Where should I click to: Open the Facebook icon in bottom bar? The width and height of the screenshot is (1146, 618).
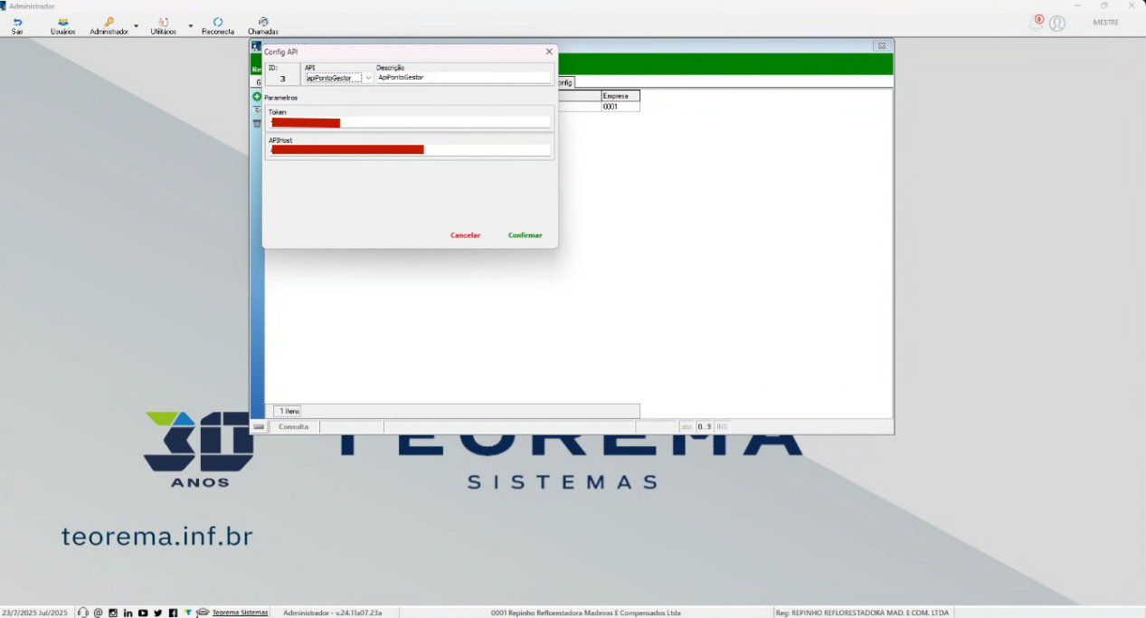[x=173, y=613]
